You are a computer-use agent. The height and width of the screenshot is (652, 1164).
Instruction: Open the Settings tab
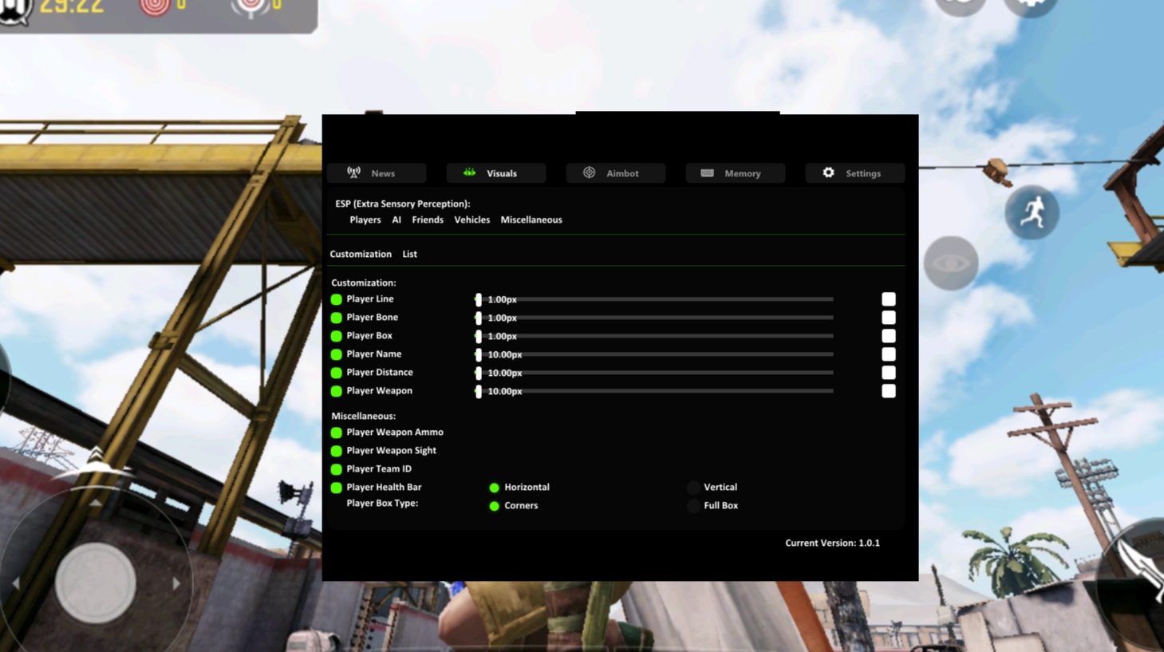pos(855,173)
